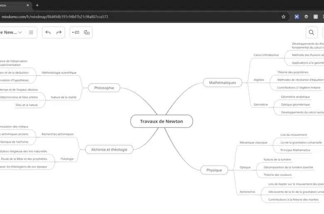The width and height of the screenshot is (324, 214).
Task: Click the undo arrow in toolbar
Action: coord(48,32)
